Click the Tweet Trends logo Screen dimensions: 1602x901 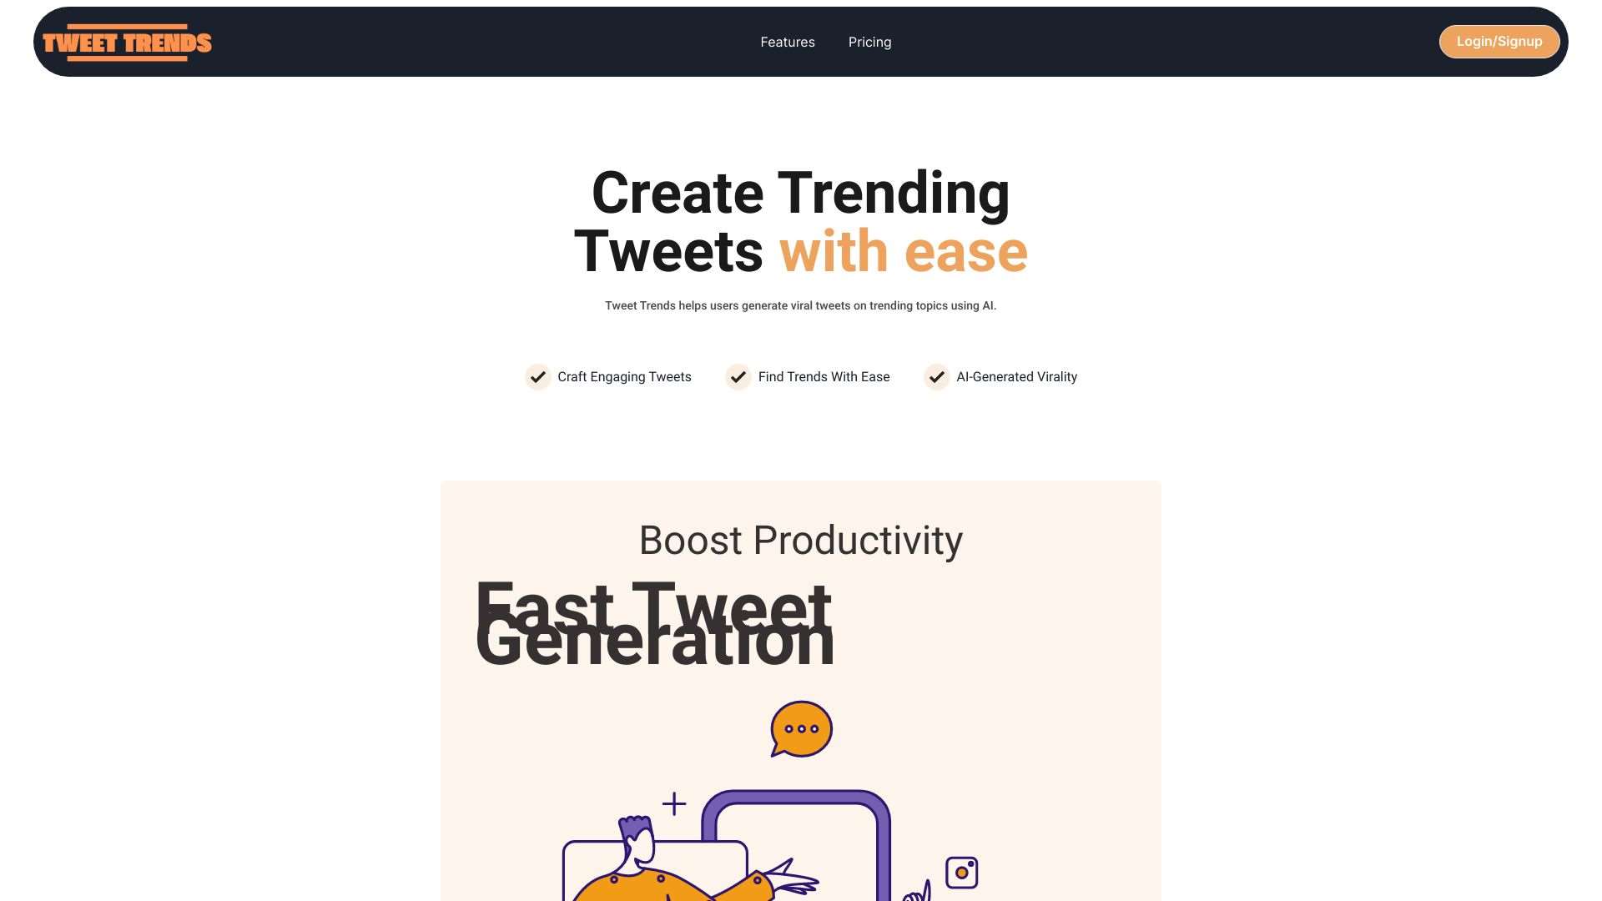127,43
